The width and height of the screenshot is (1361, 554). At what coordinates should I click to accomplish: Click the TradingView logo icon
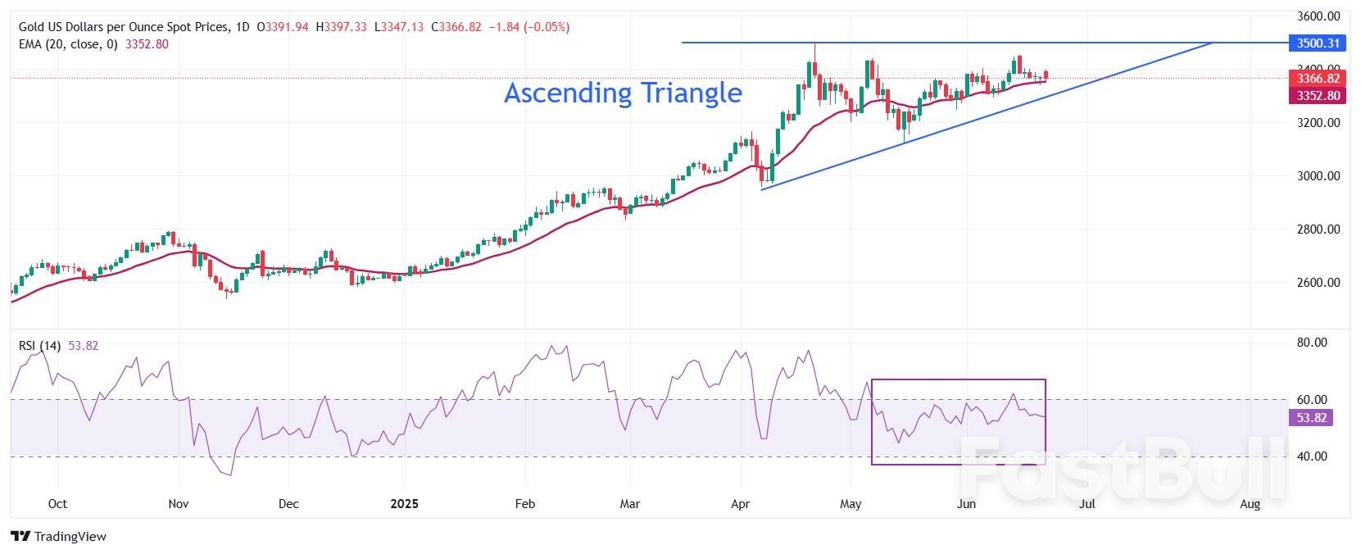point(20,537)
